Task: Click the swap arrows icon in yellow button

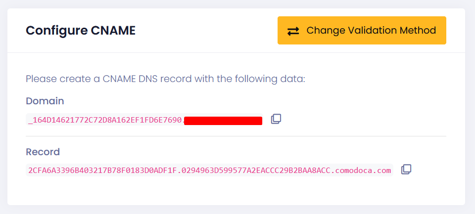Action: 293,31
